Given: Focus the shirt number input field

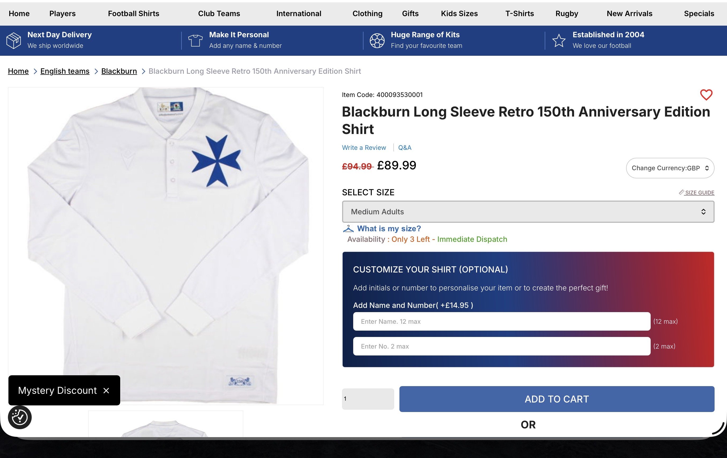Looking at the screenshot, I should pyautogui.click(x=501, y=346).
